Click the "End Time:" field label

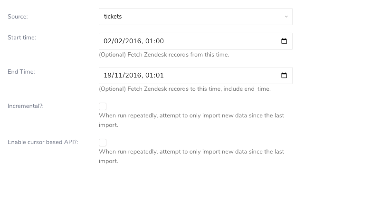[x=21, y=72]
